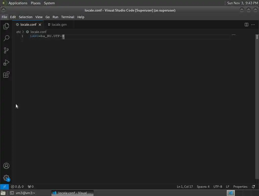
Task: Click the forwarded ports indicator showing 0
Action: coord(31,187)
